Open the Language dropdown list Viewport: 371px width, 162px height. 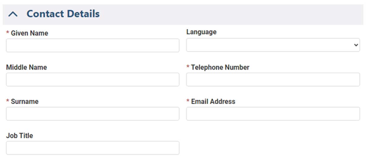[x=273, y=45]
